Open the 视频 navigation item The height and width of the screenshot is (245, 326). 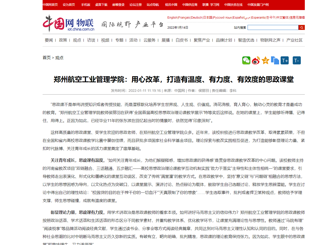pyautogui.click(x=105, y=40)
